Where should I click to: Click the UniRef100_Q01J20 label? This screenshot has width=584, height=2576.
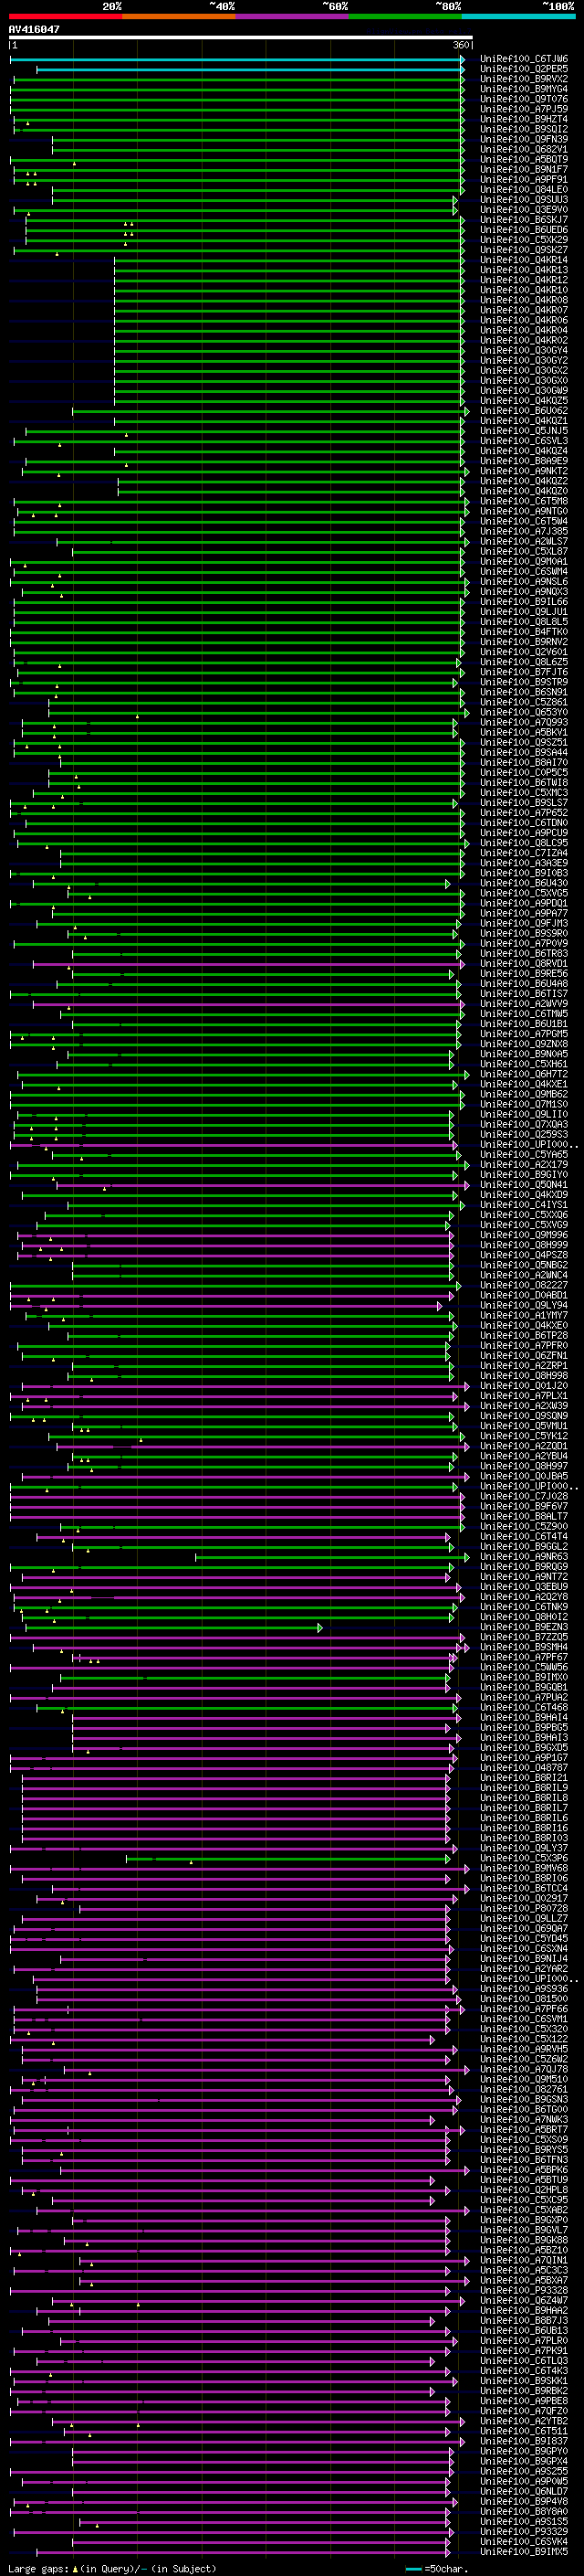coord(524,1386)
